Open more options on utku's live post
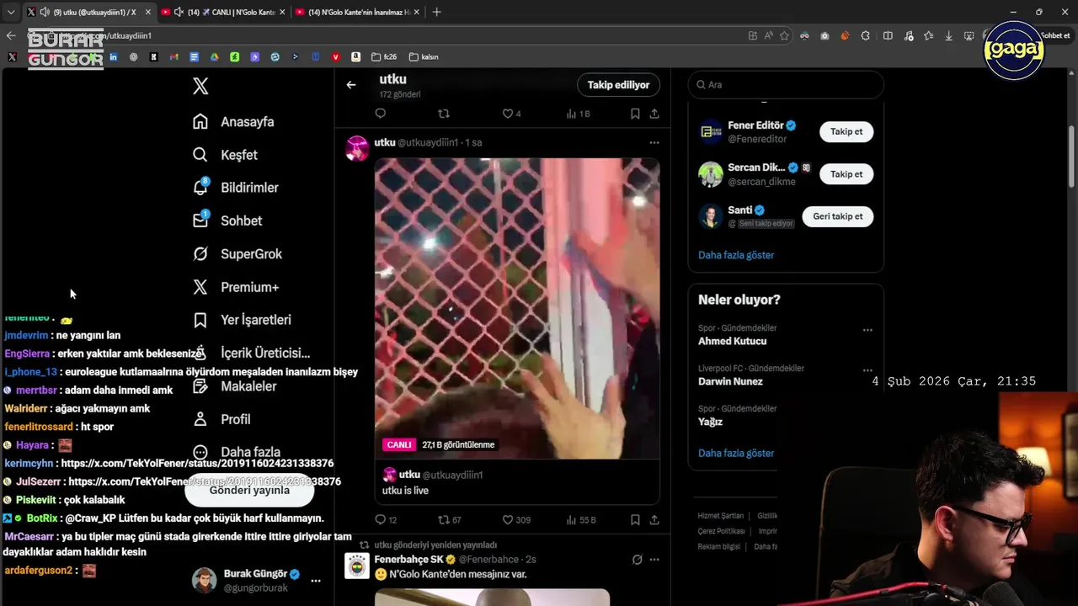Image resolution: width=1078 pixels, height=606 pixels. [x=654, y=143]
